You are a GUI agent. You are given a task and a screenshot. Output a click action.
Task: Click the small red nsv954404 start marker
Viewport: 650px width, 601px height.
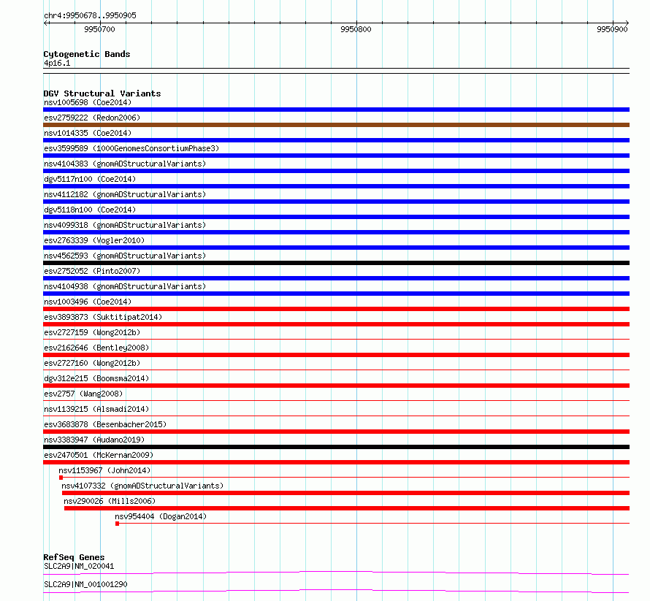point(118,524)
